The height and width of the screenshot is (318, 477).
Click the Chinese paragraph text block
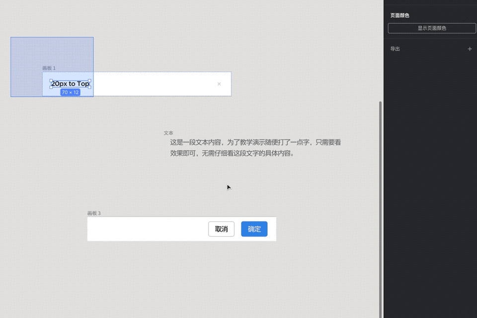255,148
